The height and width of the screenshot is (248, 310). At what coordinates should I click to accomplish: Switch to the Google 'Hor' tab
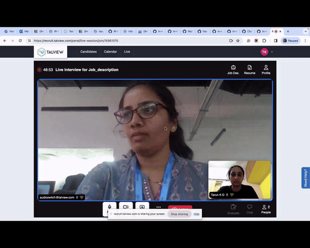point(9,32)
